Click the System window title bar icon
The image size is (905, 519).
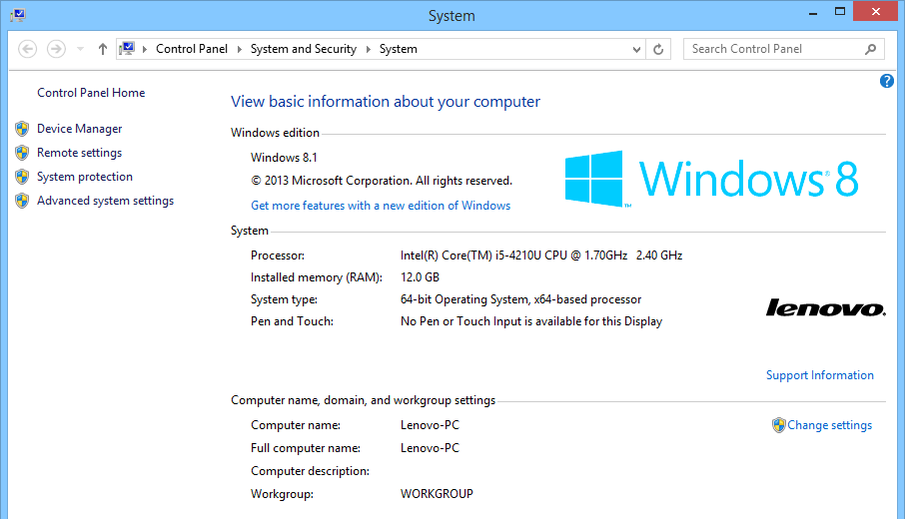[18, 15]
